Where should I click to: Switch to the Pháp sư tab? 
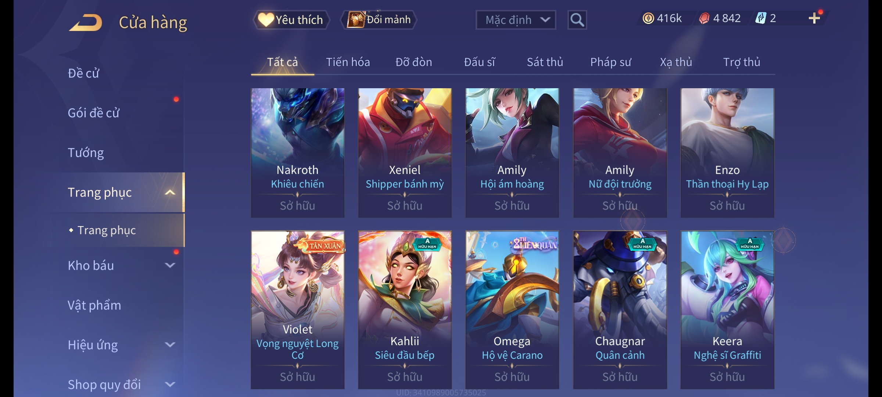(x=610, y=62)
